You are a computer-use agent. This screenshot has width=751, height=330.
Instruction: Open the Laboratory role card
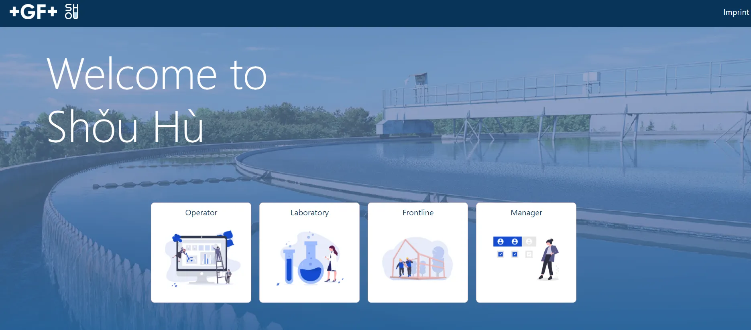pyautogui.click(x=309, y=253)
